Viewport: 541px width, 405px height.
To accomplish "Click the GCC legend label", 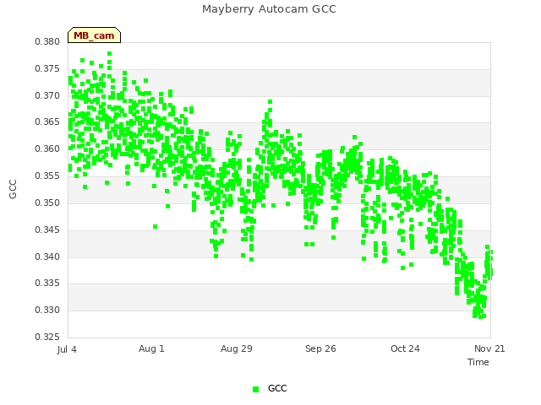I will [x=277, y=388].
